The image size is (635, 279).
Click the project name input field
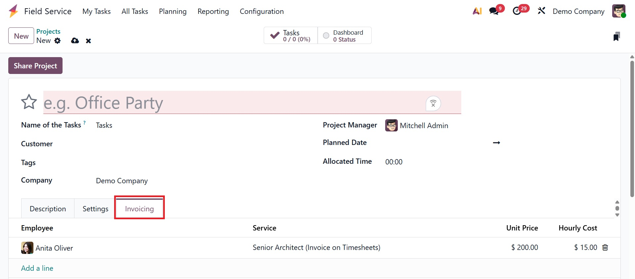232,103
